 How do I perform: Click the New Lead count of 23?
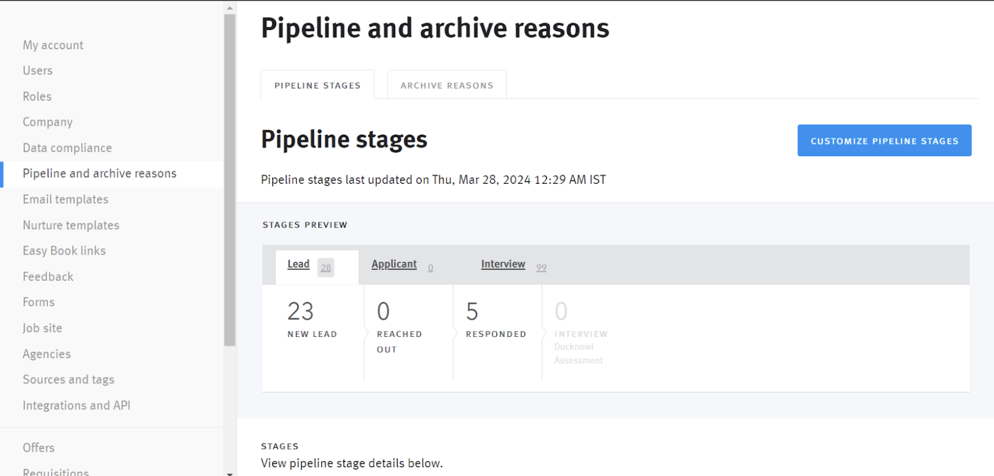300,312
